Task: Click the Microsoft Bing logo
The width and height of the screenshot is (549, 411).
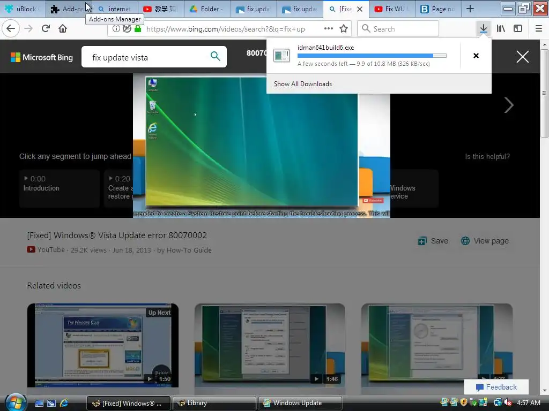Action: point(42,57)
